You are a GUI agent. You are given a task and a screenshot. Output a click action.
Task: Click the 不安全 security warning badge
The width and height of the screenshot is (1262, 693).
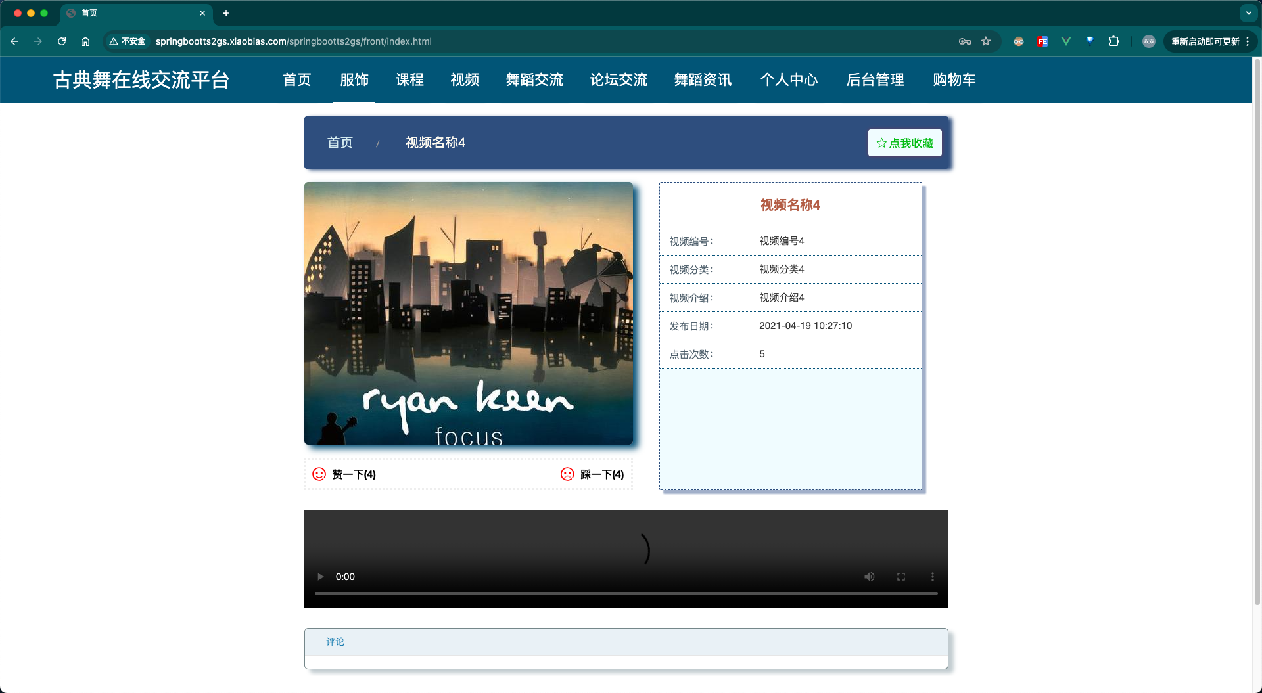coord(128,41)
